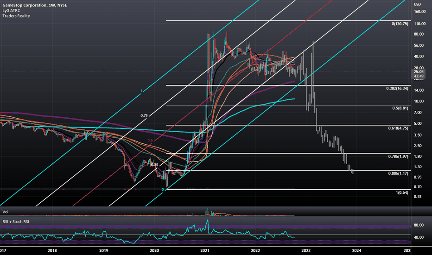Screen dimensions: 432x255
Task: Click the 110.00 price axis value
Action: (x=419, y=24)
